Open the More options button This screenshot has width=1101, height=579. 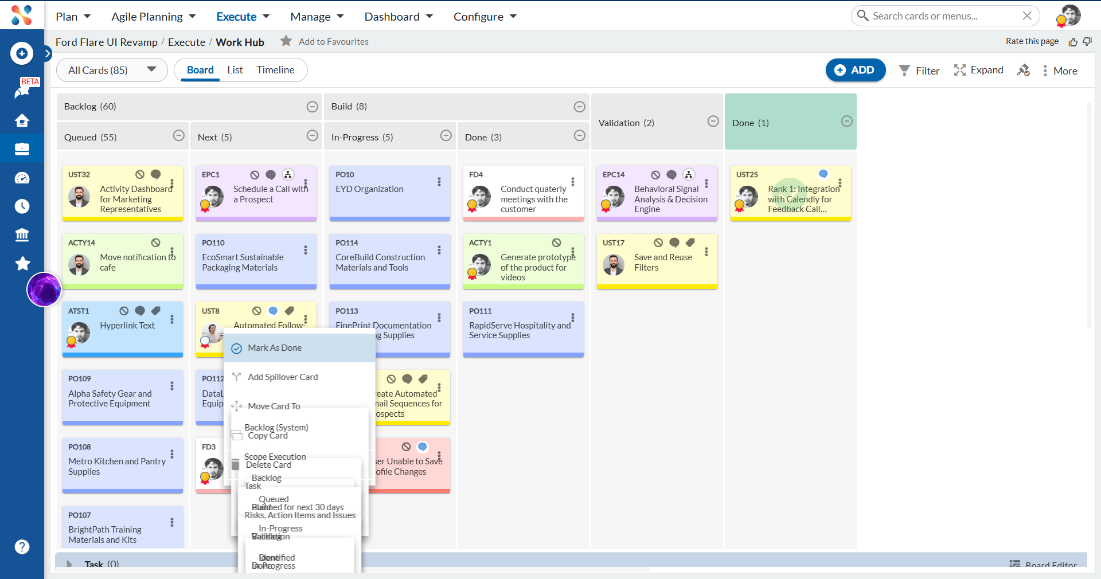(1060, 71)
